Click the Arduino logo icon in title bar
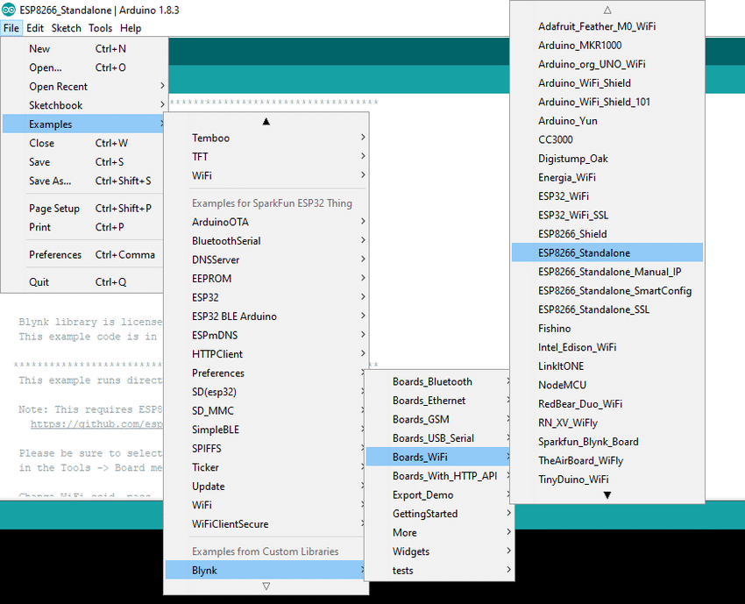Viewport: 745px width, 604px height. [9, 10]
